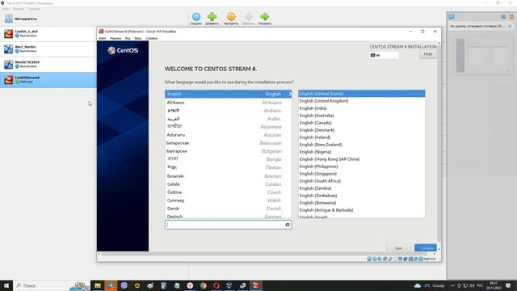Select Bosanski language row
This screenshot has height=291, width=517.
[x=228, y=176]
